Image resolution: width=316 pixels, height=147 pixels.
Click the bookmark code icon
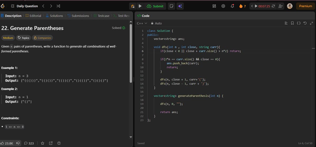292,23
